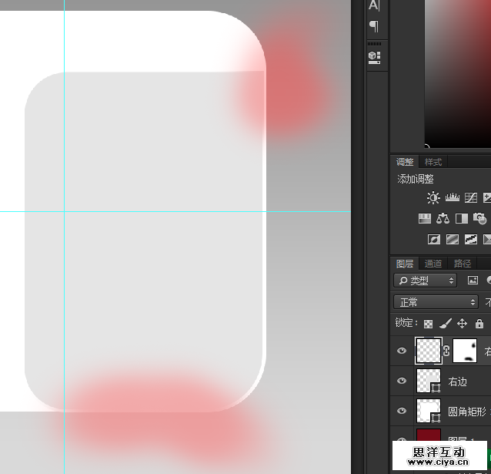491x474 pixels.
Task: Open the 正常 blend mode dropdown
Action: coord(436,302)
